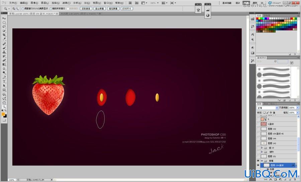This screenshot has width=301, height=182.
Task: Select the Dodge tool
Action: pos(4,72)
